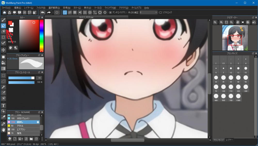Select the Bucket fill tool
This screenshot has height=146, width=258.
coord(3,63)
